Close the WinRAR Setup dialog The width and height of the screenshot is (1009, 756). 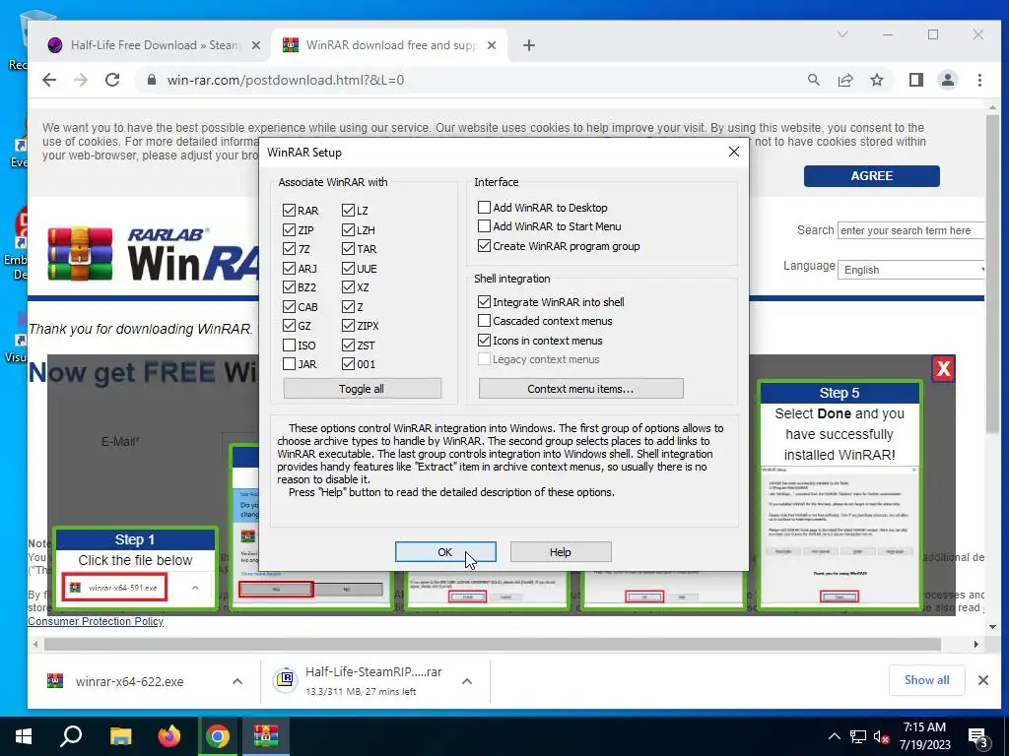733,152
